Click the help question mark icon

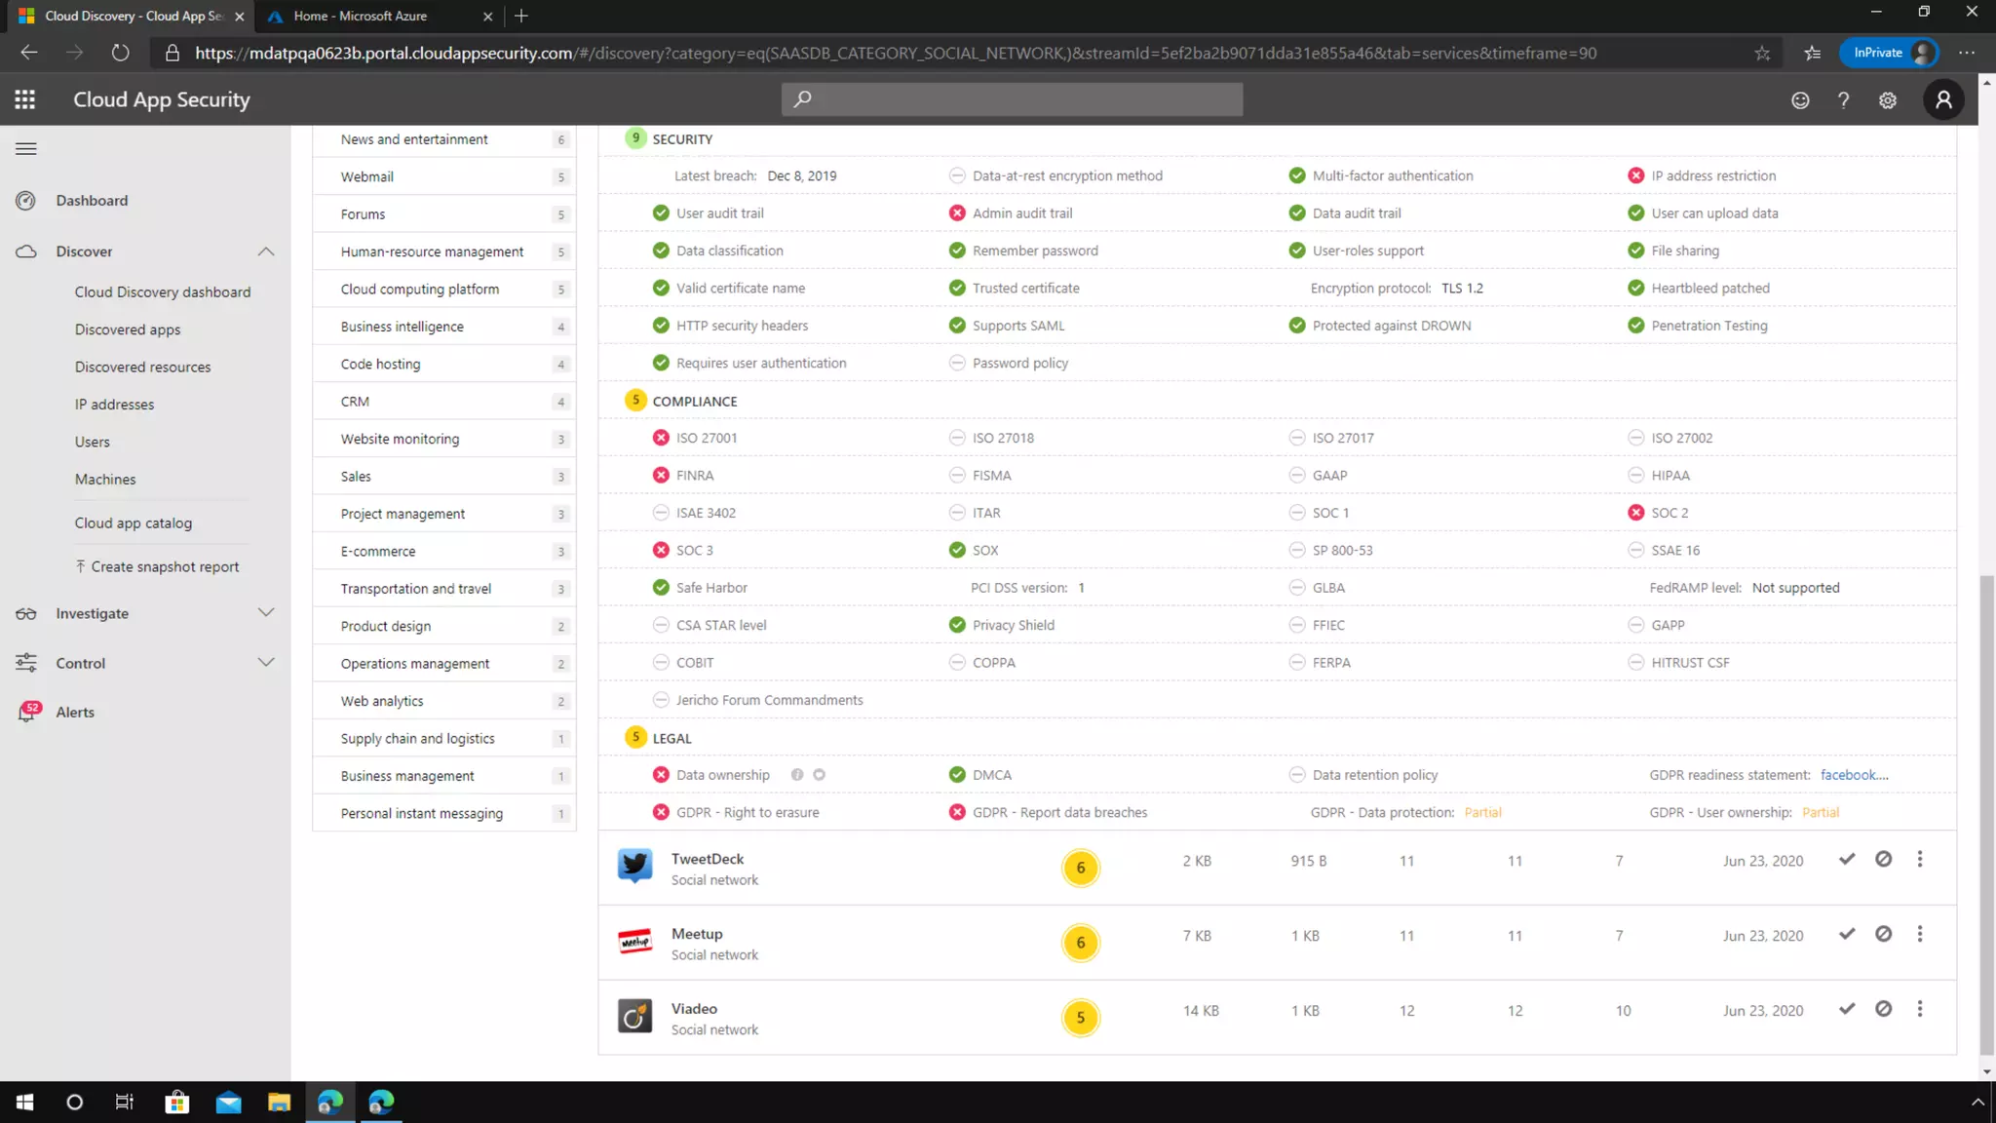click(x=1843, y=100)
